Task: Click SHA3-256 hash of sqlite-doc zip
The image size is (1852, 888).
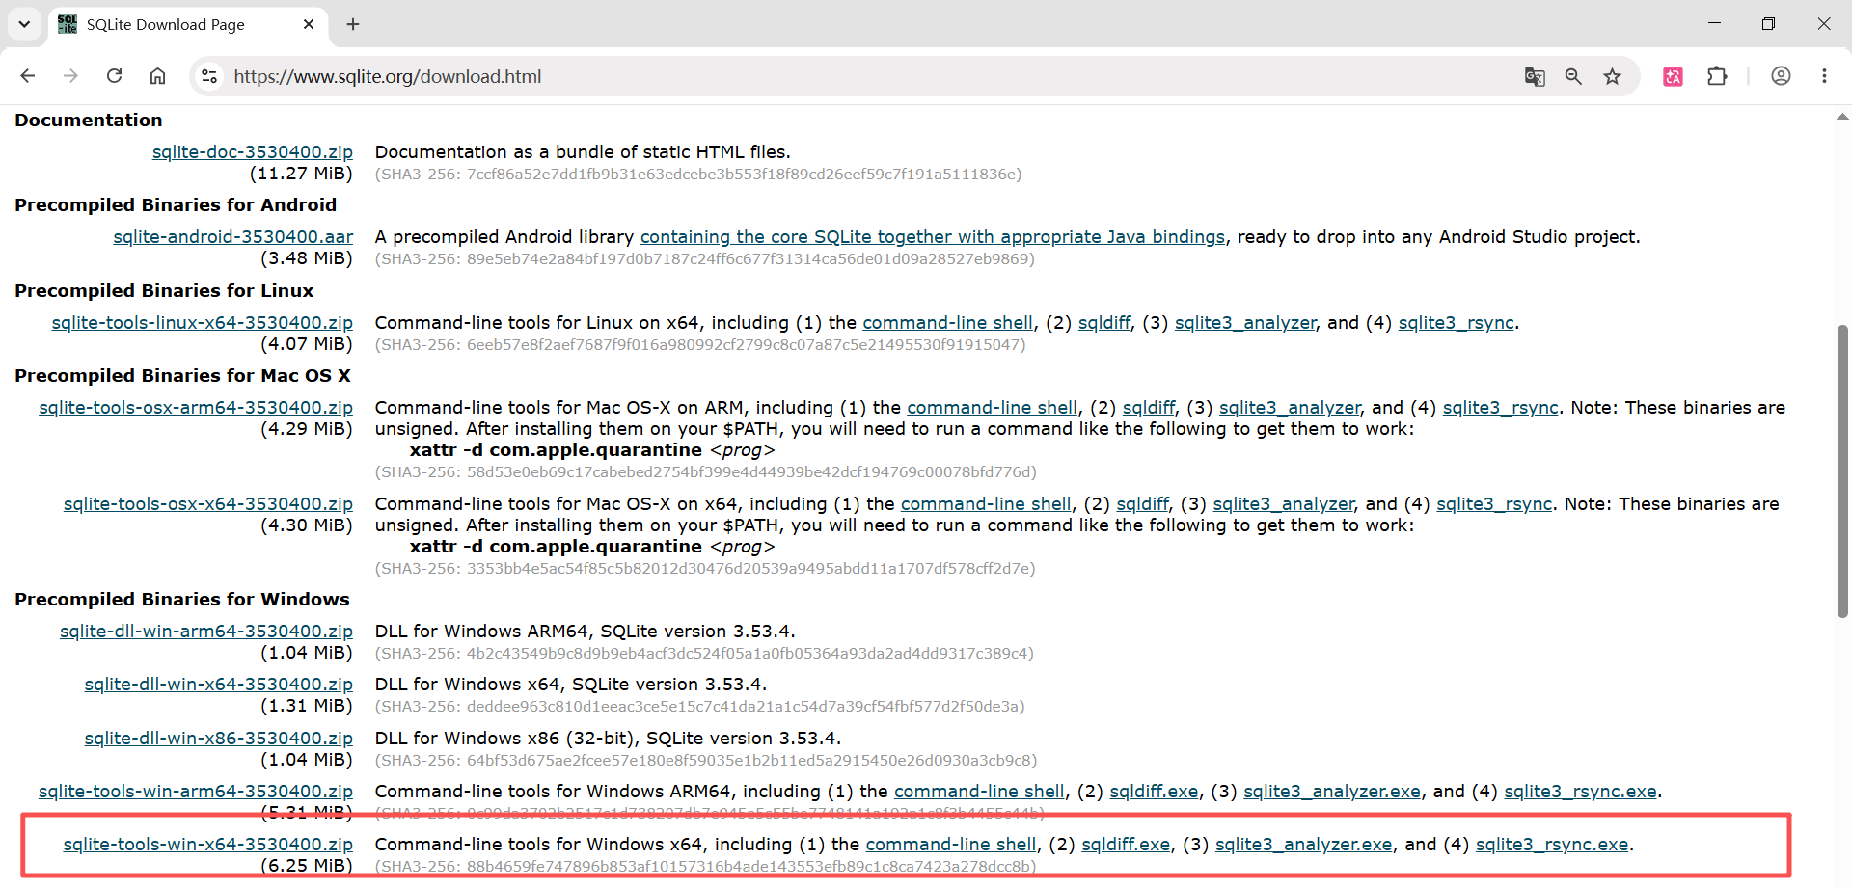Action: pos(698,175)
